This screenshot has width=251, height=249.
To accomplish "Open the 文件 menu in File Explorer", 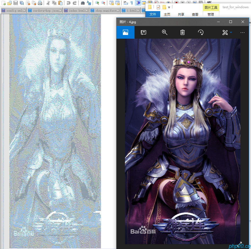I will [x=153, y=14].
